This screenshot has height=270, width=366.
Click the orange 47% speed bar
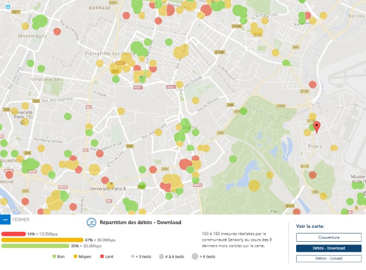[42, 240]
